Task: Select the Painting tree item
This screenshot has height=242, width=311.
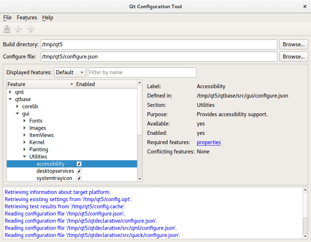Action: click(x=39, y=150)
